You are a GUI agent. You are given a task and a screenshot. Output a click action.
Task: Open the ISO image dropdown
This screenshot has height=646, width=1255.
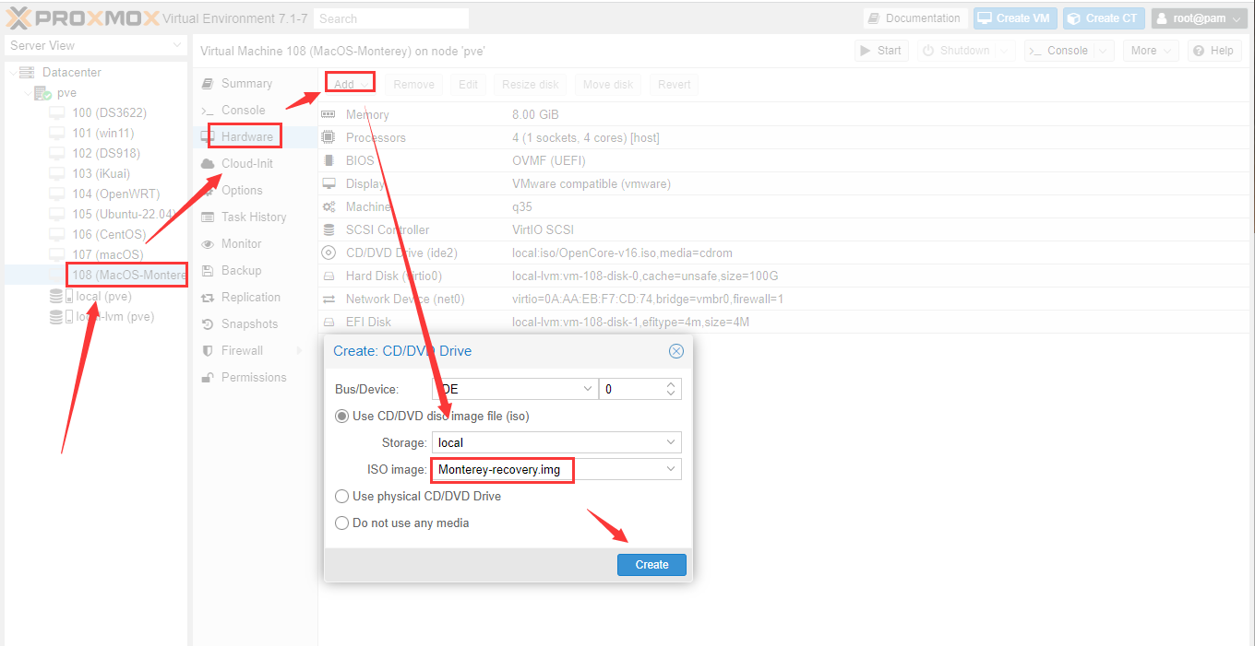(672, 470)
